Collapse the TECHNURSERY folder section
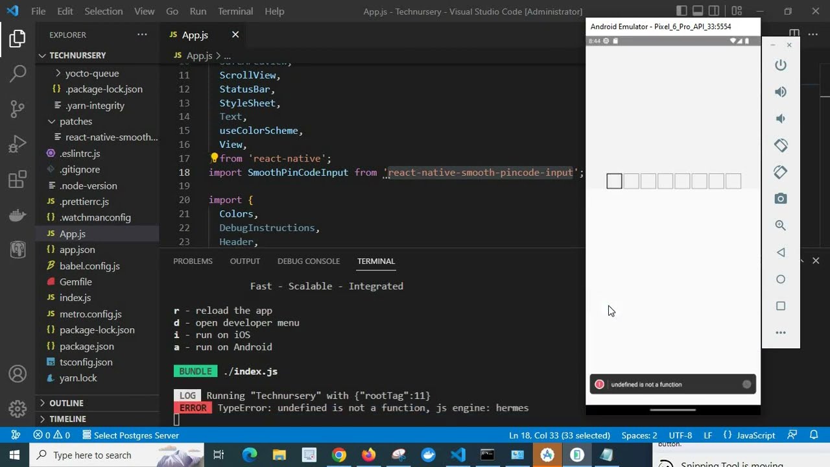 coord(97,55)
